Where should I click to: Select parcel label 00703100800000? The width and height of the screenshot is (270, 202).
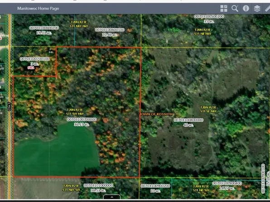coord(188,120)
